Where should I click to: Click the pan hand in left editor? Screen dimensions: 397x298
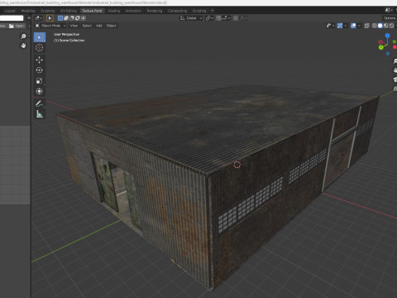click(23, 46)
